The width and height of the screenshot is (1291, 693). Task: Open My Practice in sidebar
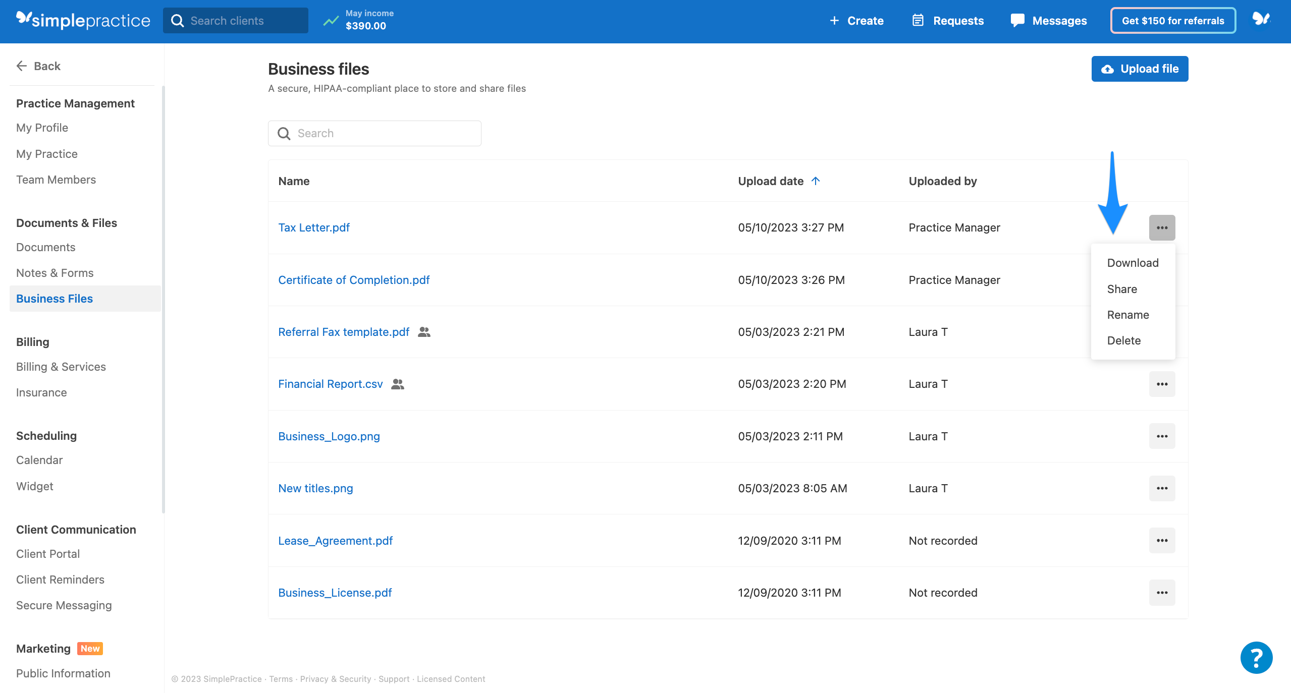pos(47,154)
